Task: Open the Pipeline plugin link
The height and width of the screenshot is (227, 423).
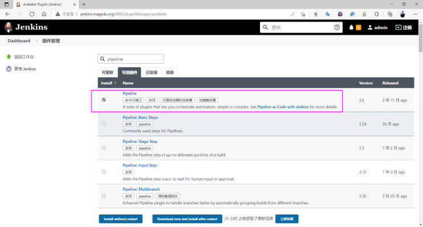Action: point(130,93)
